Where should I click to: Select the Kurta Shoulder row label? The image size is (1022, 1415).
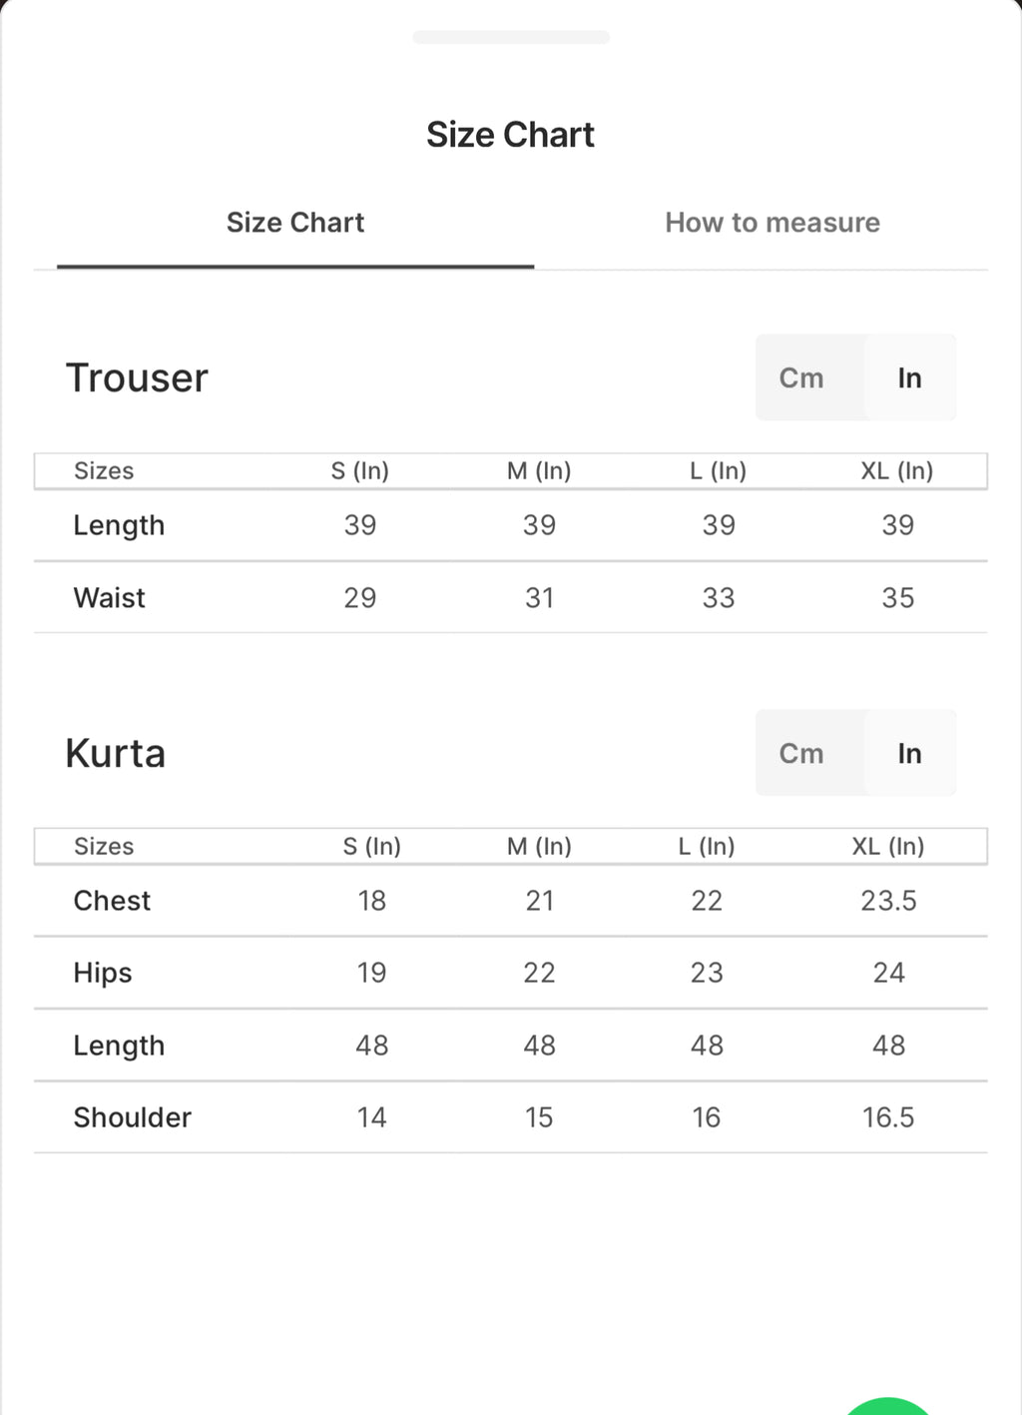click(133, 1117)
